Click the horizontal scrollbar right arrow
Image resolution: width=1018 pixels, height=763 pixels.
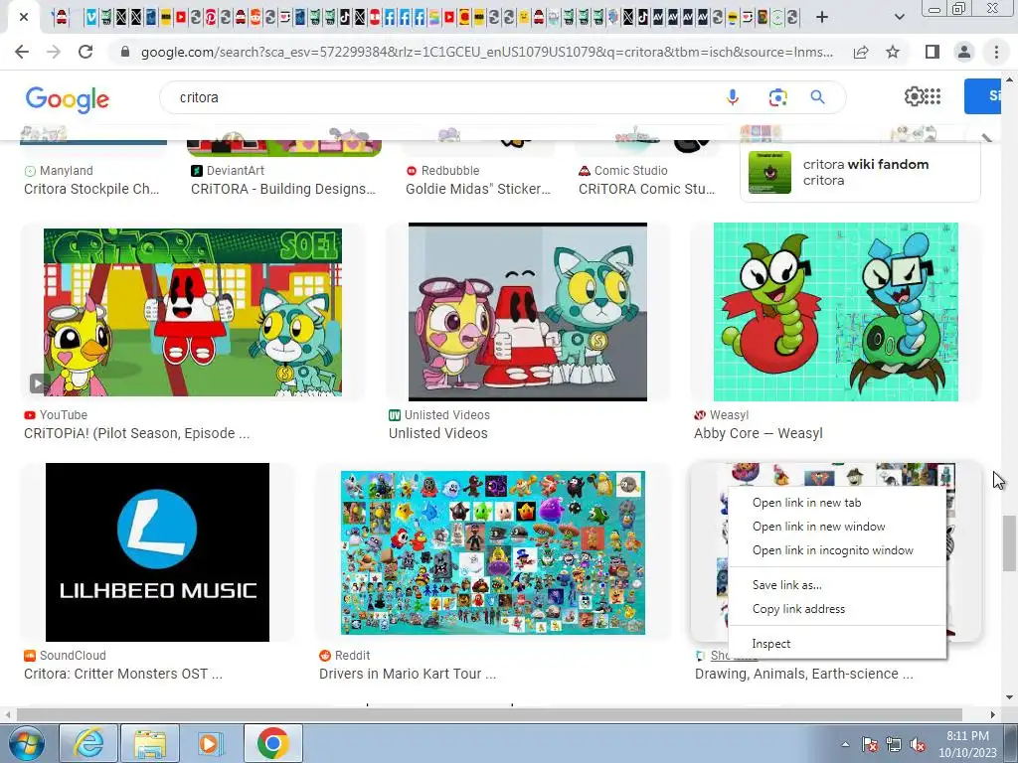pos(993,714)
